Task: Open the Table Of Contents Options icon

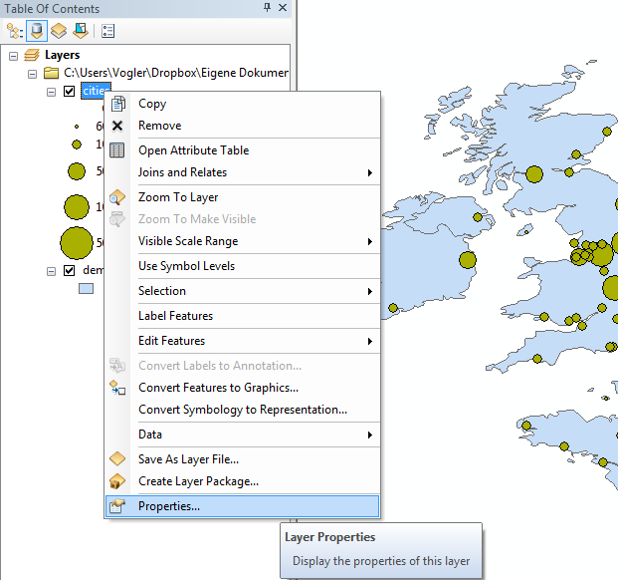Action: pyautogui.click(x=107, y=31)
